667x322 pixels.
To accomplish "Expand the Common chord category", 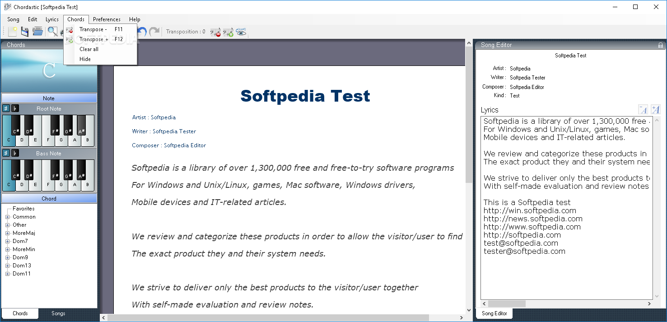I will (7, 217).
